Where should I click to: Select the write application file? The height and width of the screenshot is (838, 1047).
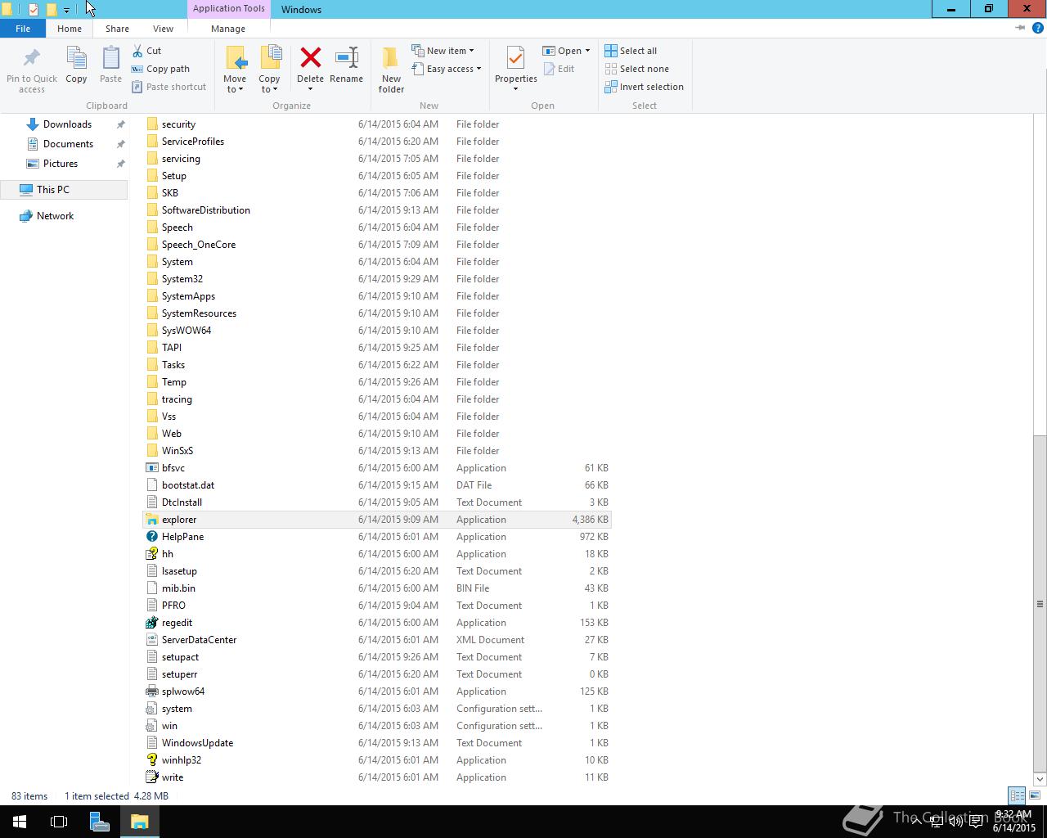tap(377, 777)
